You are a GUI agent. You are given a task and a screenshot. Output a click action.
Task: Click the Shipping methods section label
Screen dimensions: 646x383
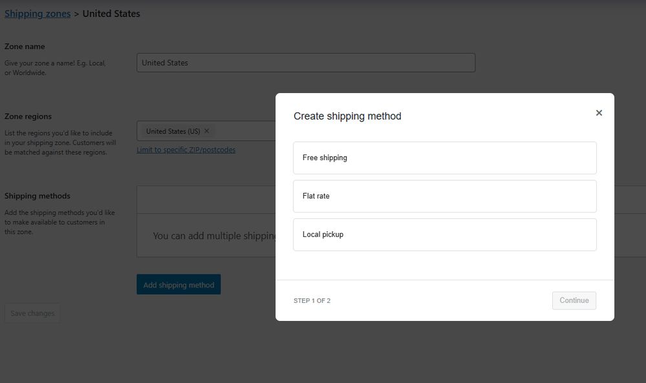pos(38,196)
